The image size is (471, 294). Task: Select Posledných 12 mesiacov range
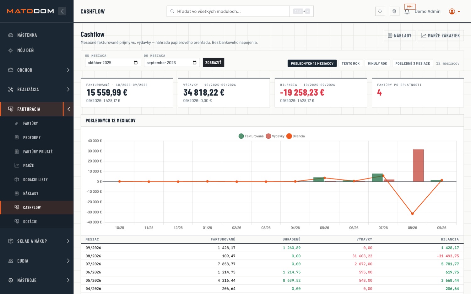(x=312, y=63)
